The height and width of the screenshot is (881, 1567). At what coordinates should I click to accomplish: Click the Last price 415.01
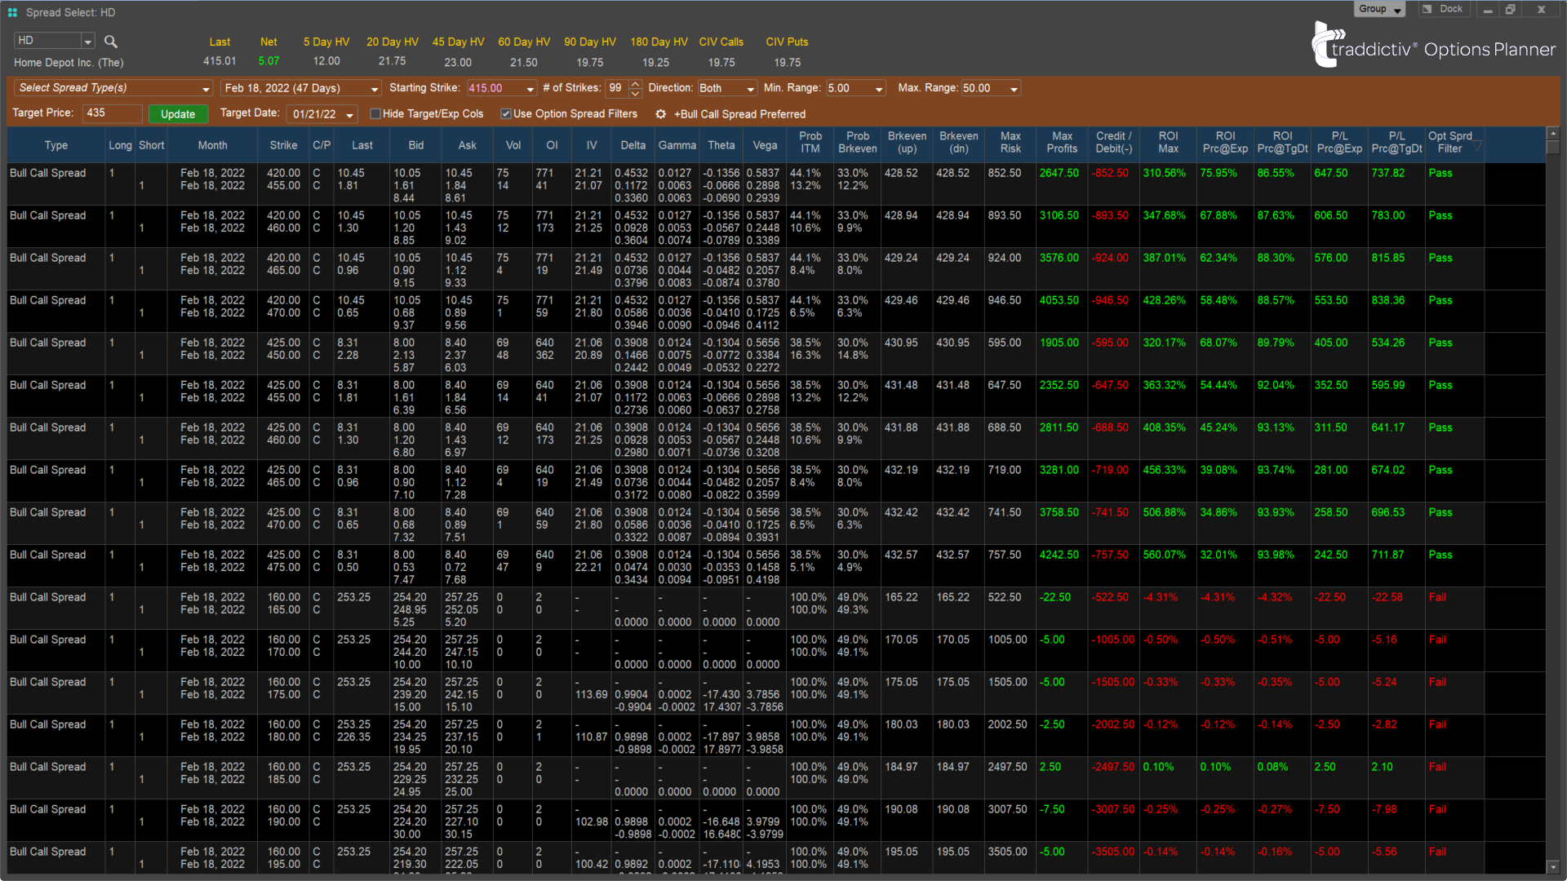point(220,61)
